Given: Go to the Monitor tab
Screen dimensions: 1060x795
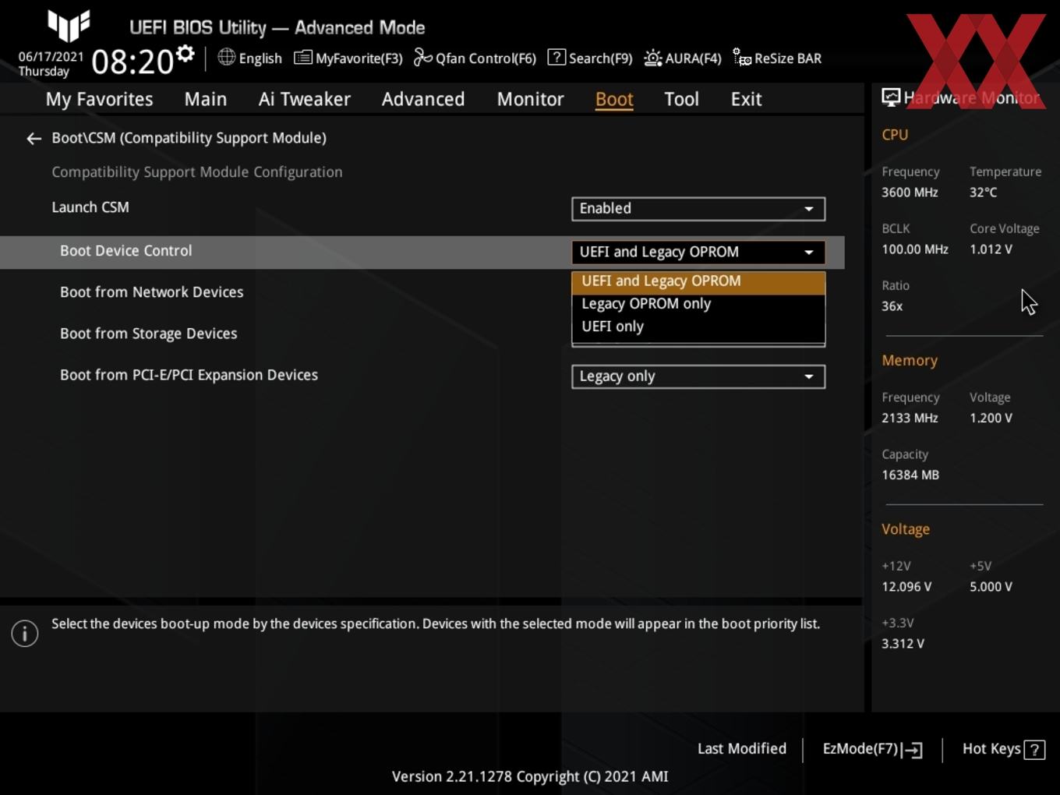Looking at the screenshot, I should tap(530, 99).
